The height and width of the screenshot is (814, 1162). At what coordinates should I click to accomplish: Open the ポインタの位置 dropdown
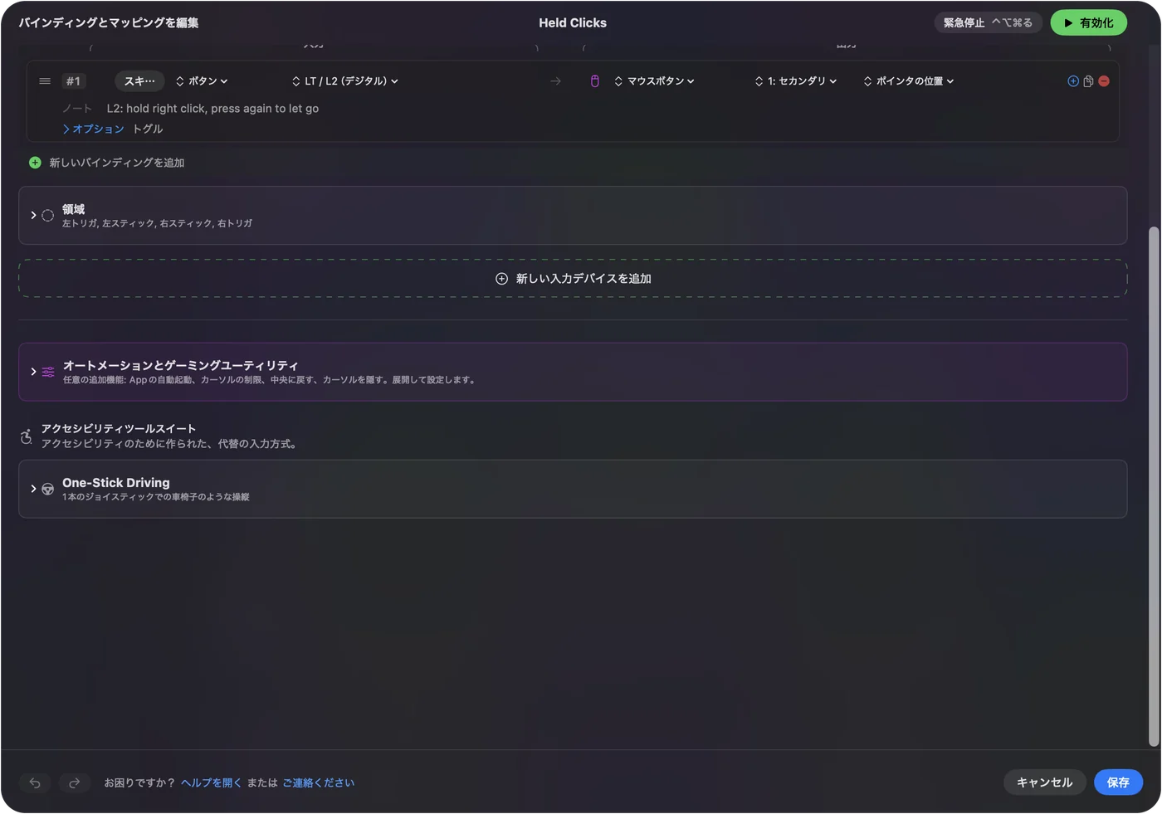[909, 81]
